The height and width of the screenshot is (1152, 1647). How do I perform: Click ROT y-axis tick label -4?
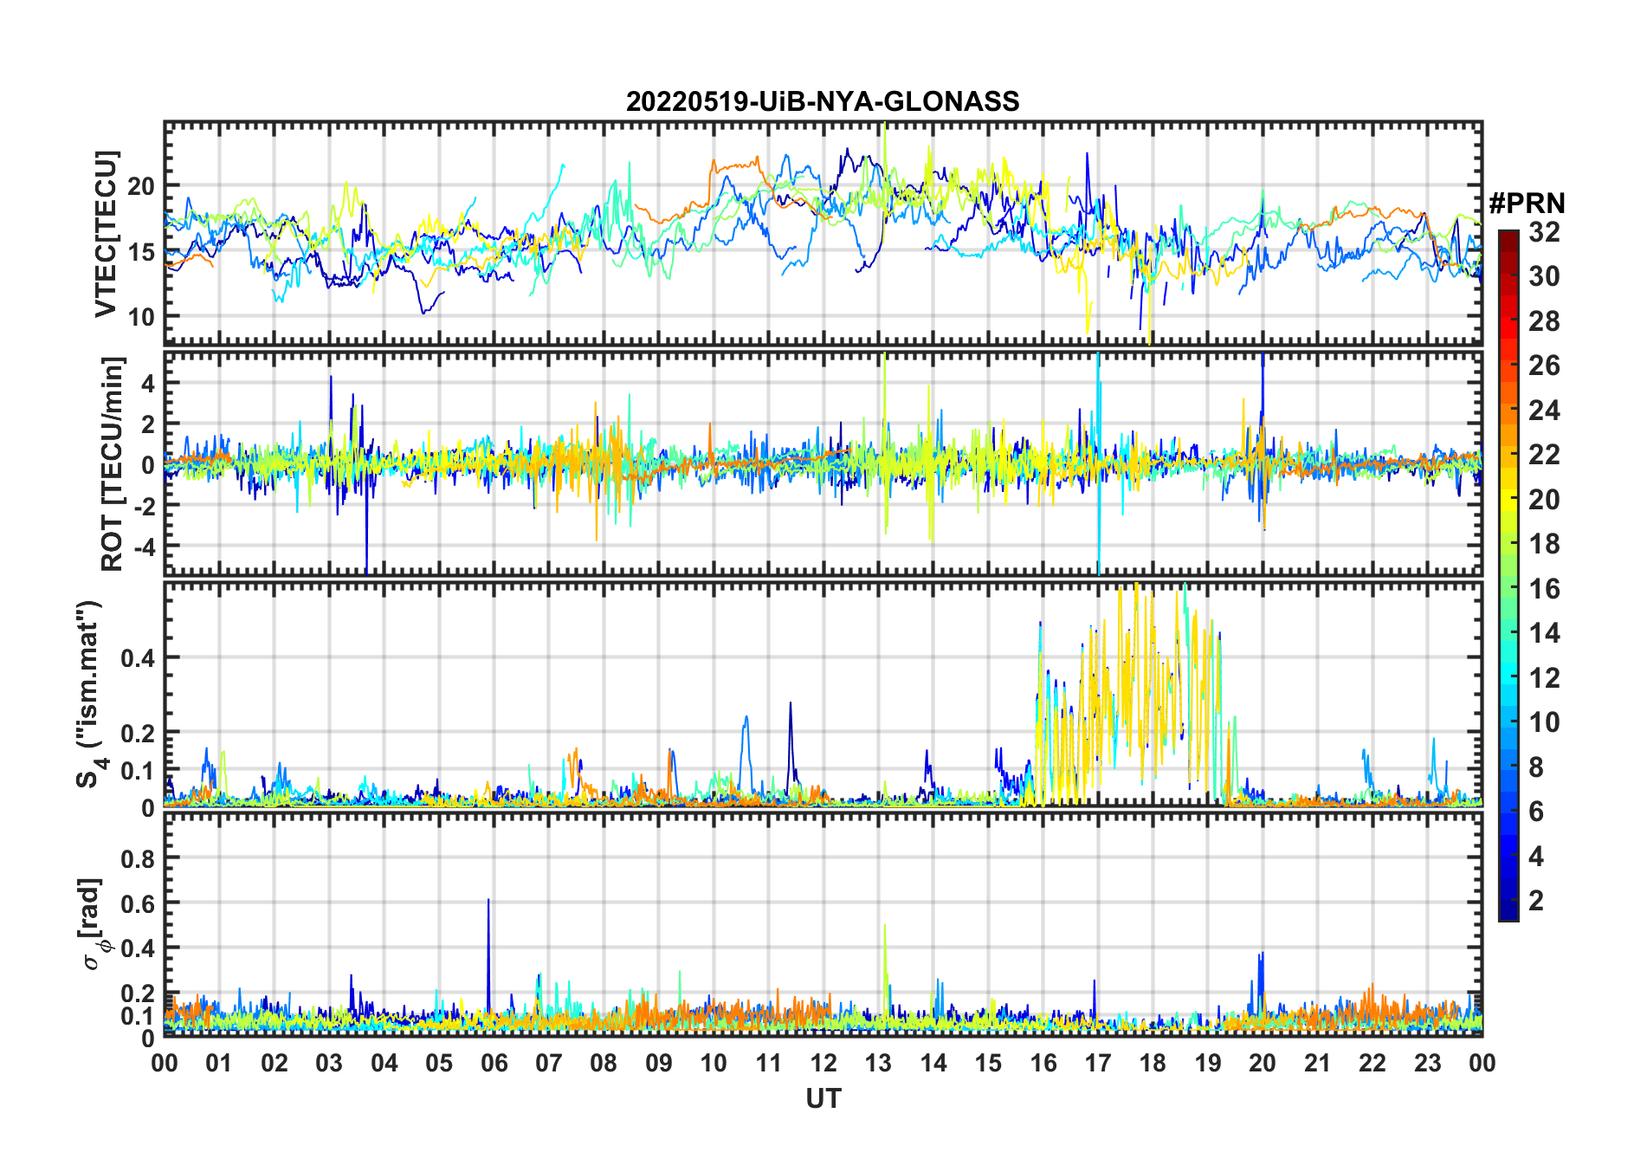[144, 547]
